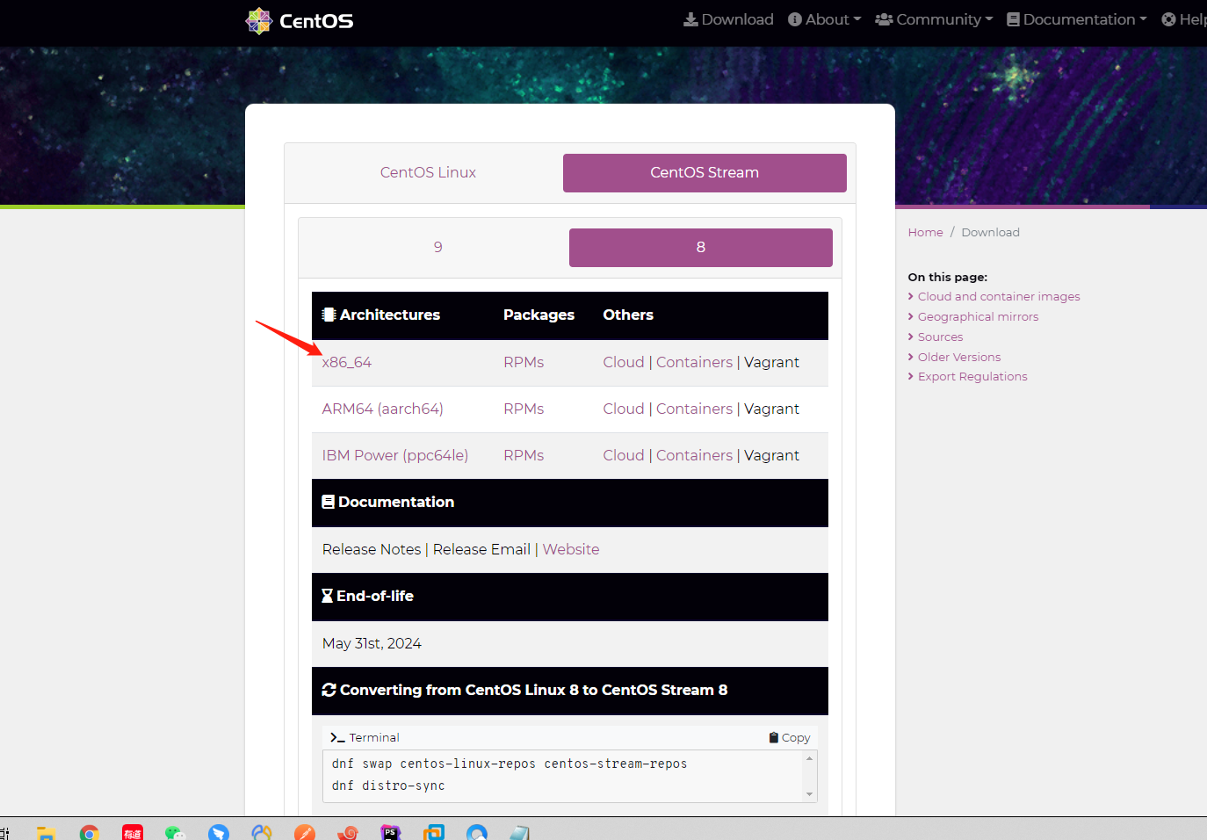Click the Architectures chip icon in header
This screenshot has height=840, width=1207.
click(x=329, y=315)
